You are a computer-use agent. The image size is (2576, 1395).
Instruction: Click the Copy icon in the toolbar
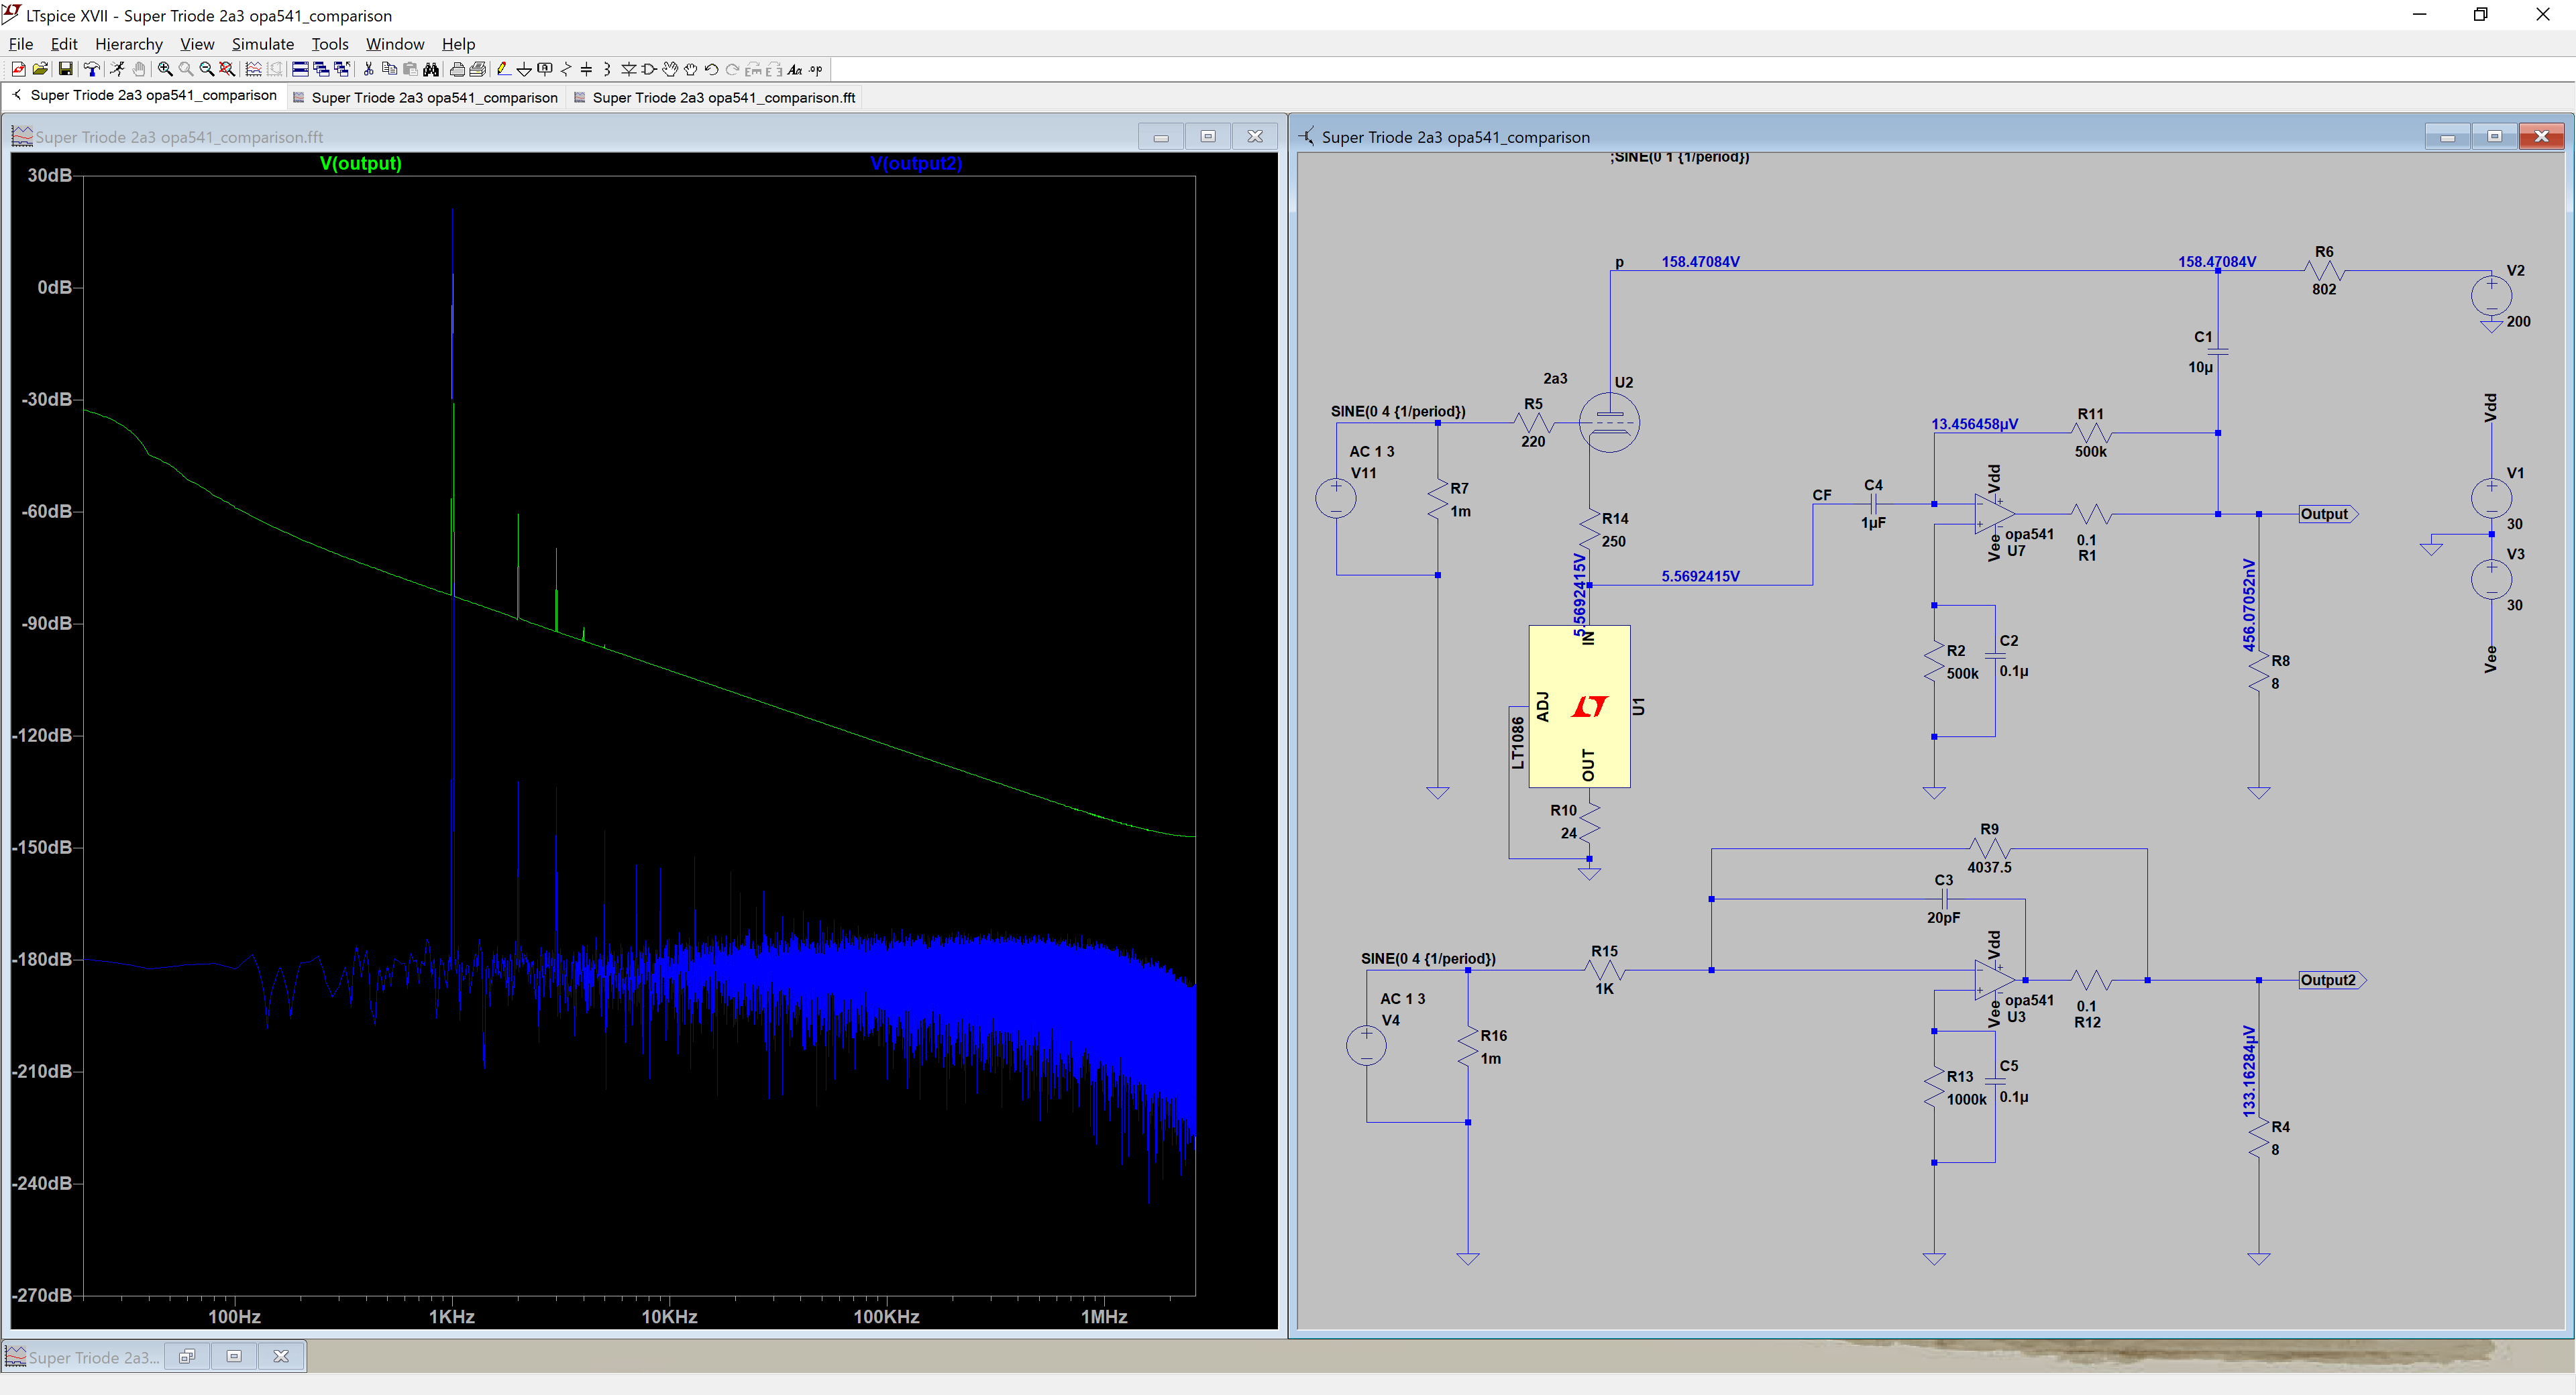coord(389,69)
